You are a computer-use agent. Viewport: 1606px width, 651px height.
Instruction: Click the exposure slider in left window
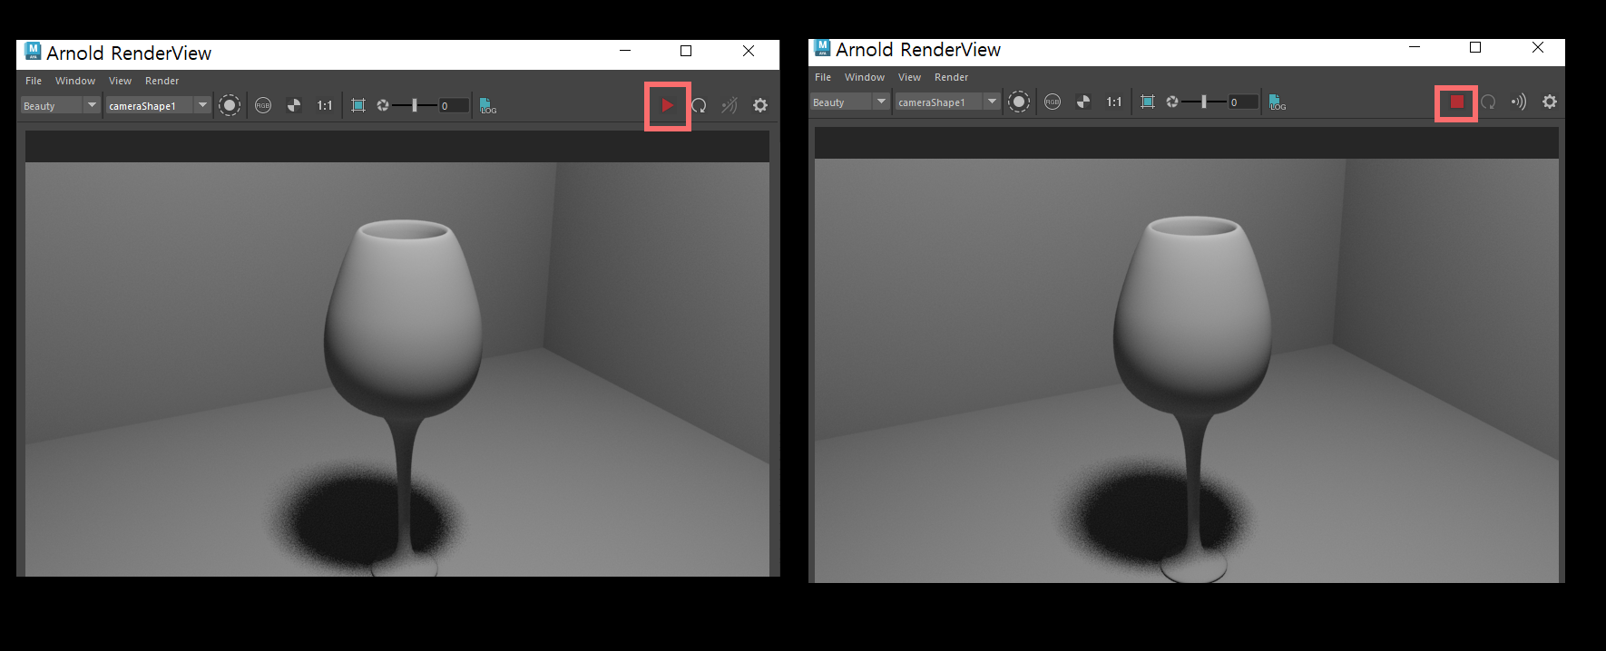click(415, 106)
